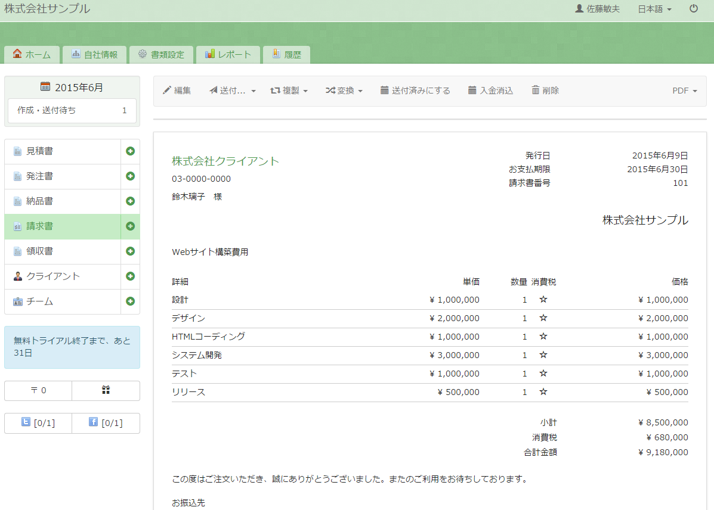Click the trial notice 無料トライアル終了まで
This screenshot has height=510, width=714.
[x=72, y=347]
